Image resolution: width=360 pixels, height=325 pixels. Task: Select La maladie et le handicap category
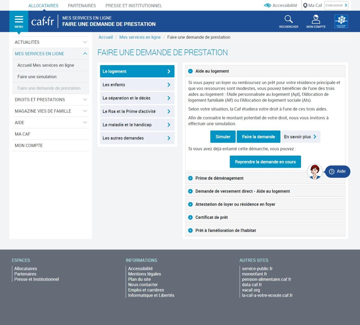(137, 125)
